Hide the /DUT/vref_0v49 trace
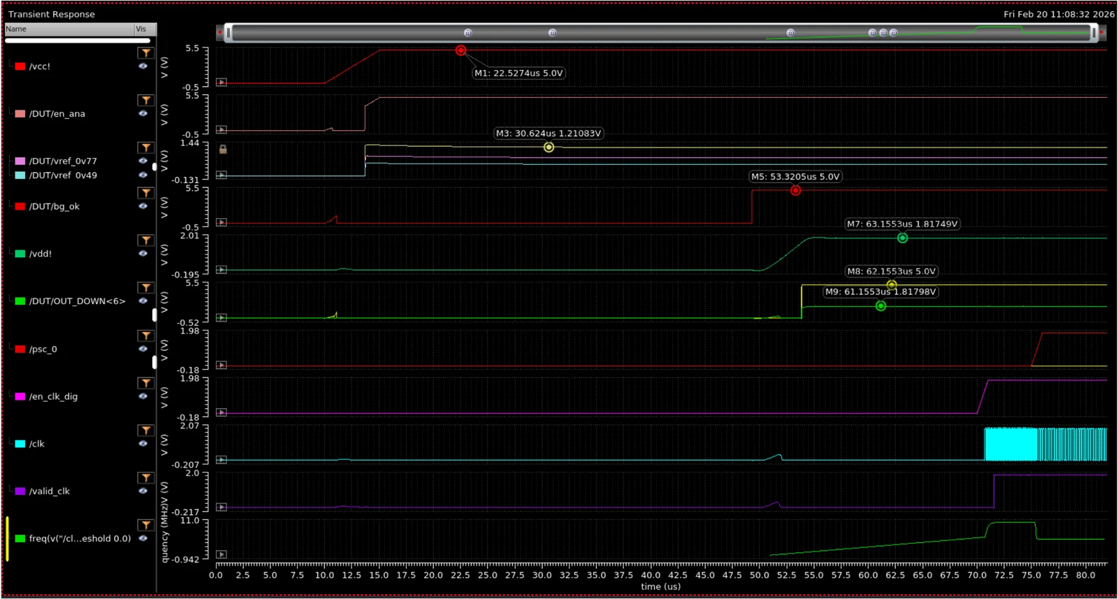Viewport: 1118px width, 599px height. pos(143,175)
